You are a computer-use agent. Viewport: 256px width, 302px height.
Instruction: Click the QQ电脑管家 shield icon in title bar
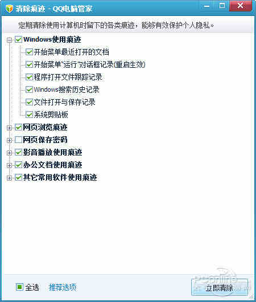(x=9, y=9)
